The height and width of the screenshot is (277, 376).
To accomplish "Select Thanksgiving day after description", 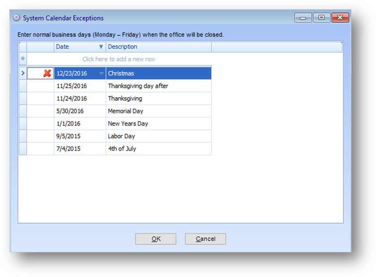I will tap(158, 86).
